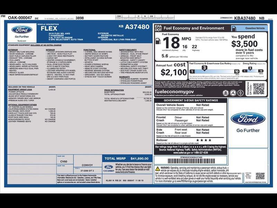Click the Smartphone QR Code

coord(259,89)
